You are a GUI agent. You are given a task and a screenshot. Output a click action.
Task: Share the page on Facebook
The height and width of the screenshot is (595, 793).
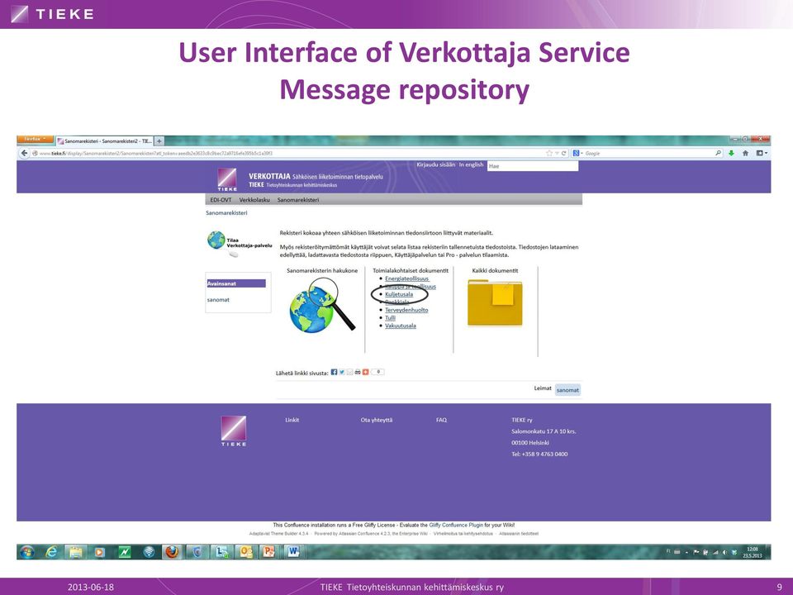(x=334, y=372)
